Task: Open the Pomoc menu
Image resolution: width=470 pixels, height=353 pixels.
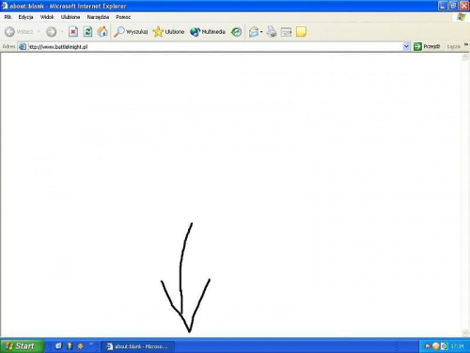Action: coord(123,17)
